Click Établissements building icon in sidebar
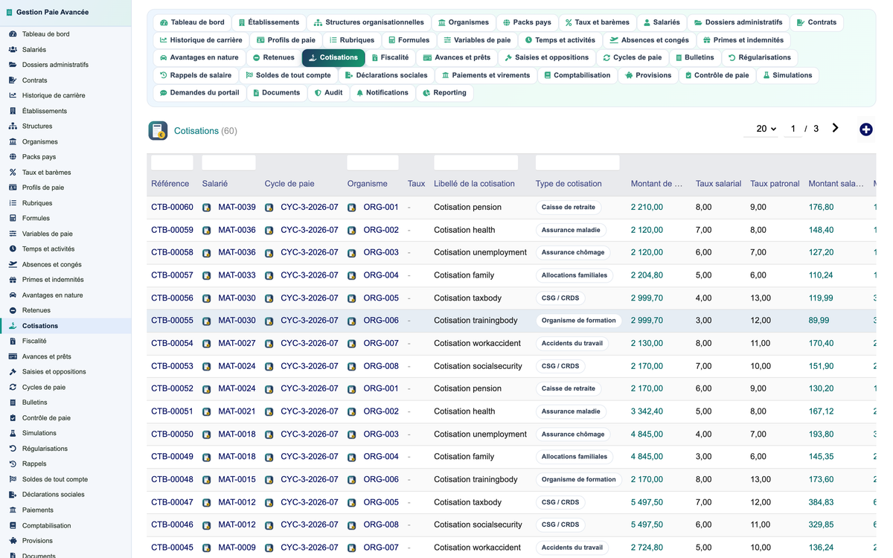Viewport: 893px width, 558px height. pos(13,111)
